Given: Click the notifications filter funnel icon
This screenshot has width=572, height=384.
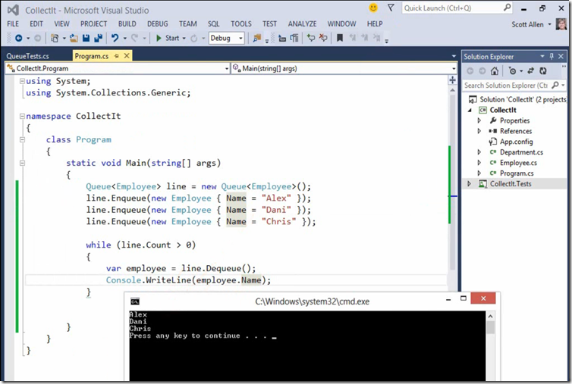Looking at the screenshot, I should pyautogui.click(x=391, y=8).
